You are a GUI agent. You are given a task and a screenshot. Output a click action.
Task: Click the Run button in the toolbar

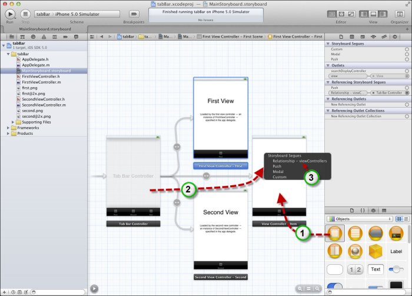tap(10, 13)
